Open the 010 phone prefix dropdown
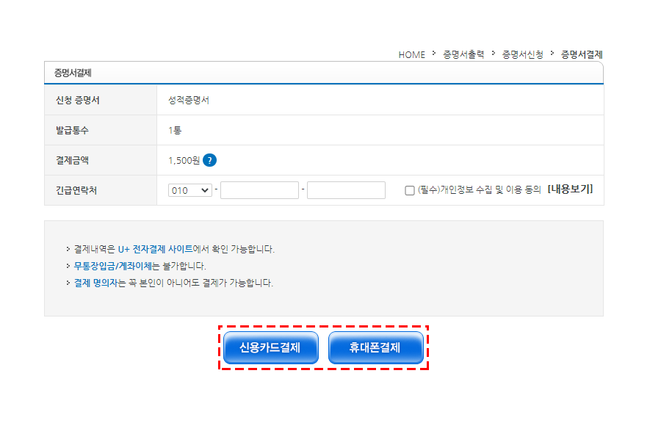The width and height of the screenshot is (661, 434). pos(189,190)
